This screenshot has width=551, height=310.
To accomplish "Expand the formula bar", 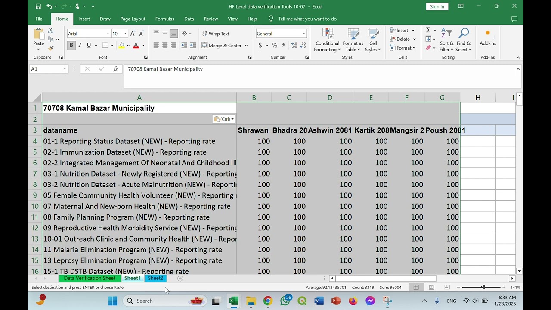I will pos(518,69).
